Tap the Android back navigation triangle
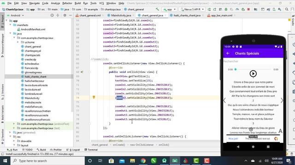Viewport: 295px width, 165px height. [x=238, y=147]
